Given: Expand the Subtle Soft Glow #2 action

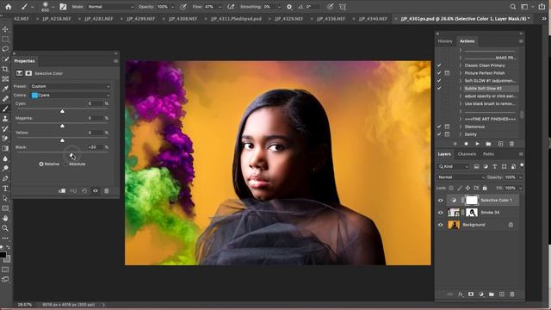Looking at the screenshot, I should coord(461,89).
